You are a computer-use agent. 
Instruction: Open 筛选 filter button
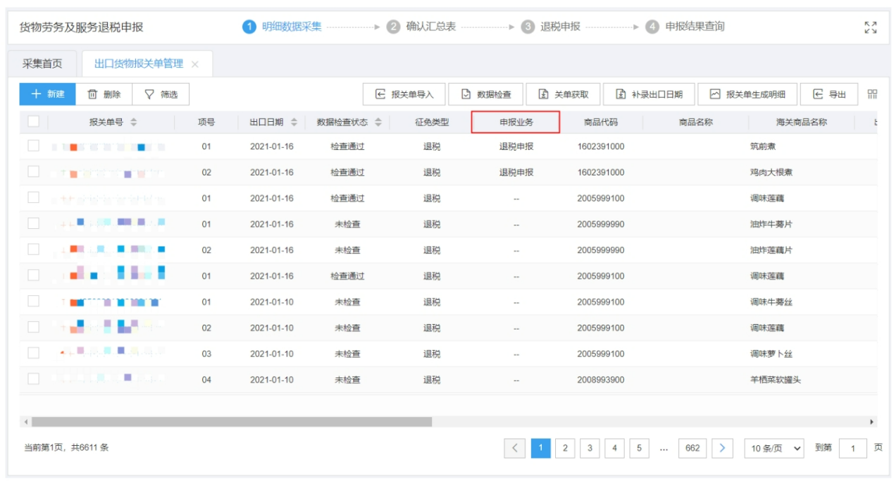click(161, 94)
